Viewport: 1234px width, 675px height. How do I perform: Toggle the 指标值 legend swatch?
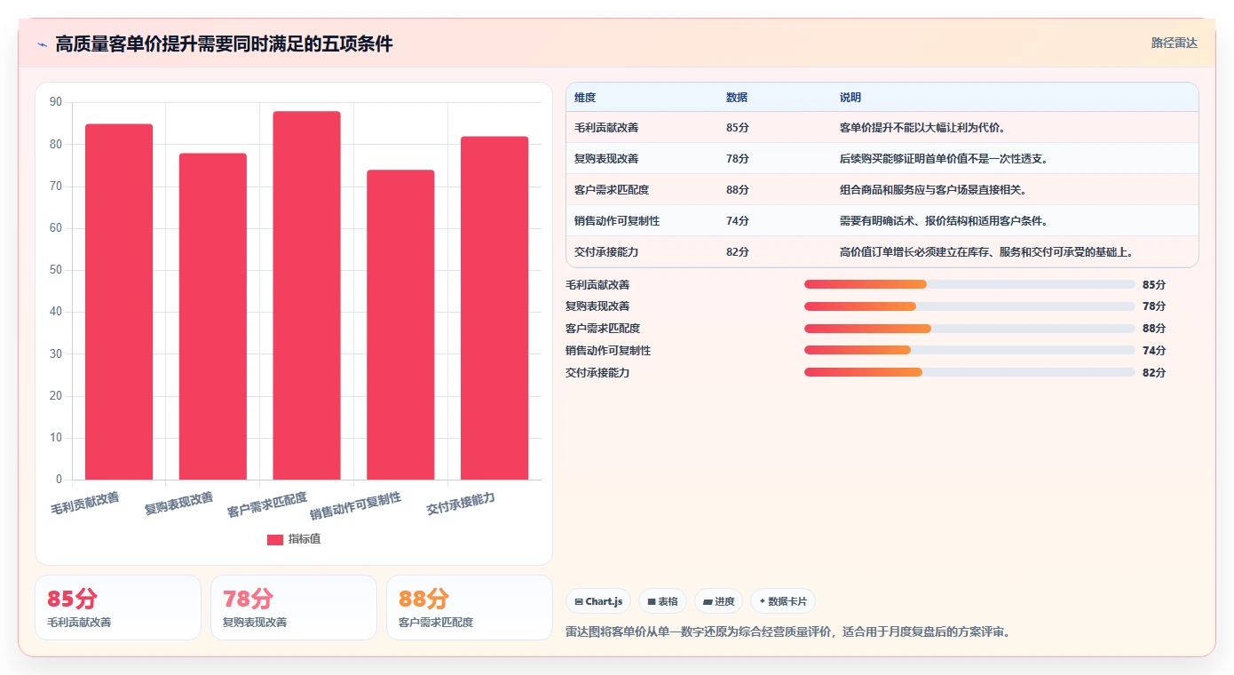click(275, 539)
